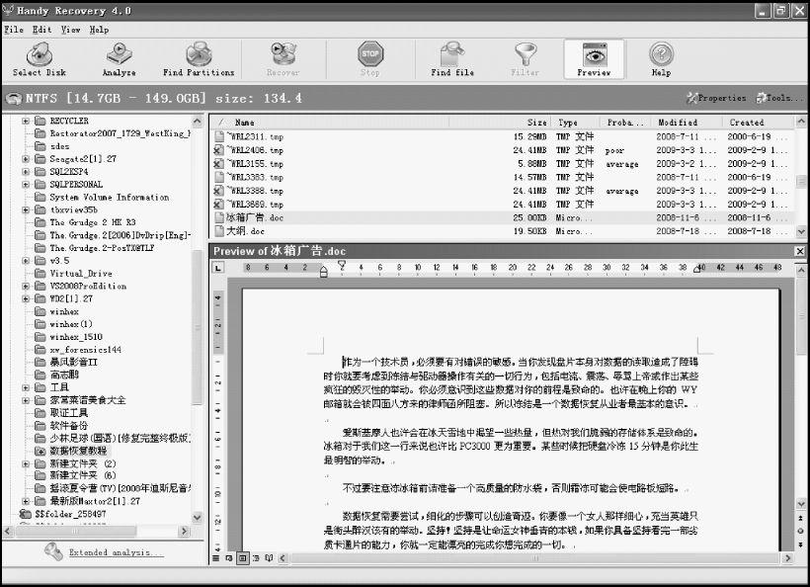
Task: Expand the VS2008ProEdition tree node
Action: pos(26,286)
